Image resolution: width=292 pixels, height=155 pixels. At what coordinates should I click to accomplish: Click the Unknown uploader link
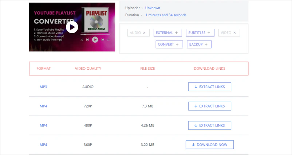(x=153, y=8)
